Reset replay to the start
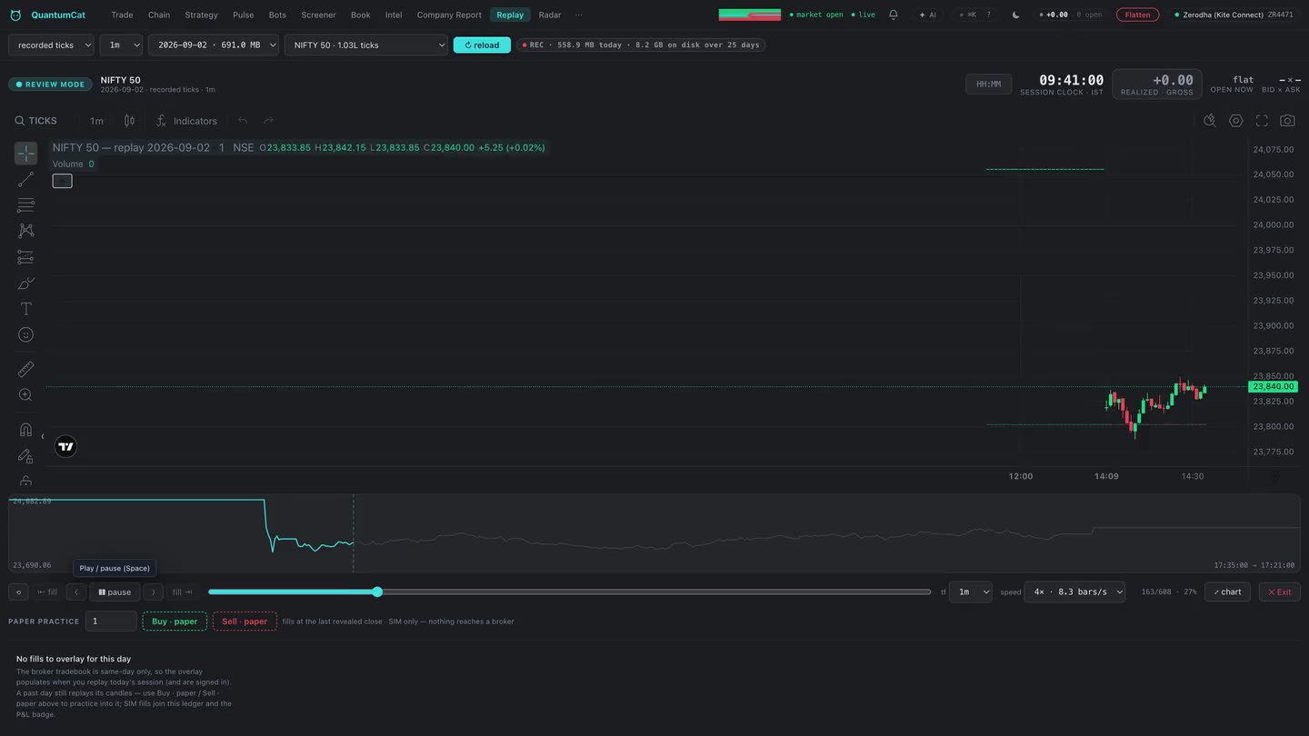Viewport: 1309px width, 736px height. click(18, 592)
